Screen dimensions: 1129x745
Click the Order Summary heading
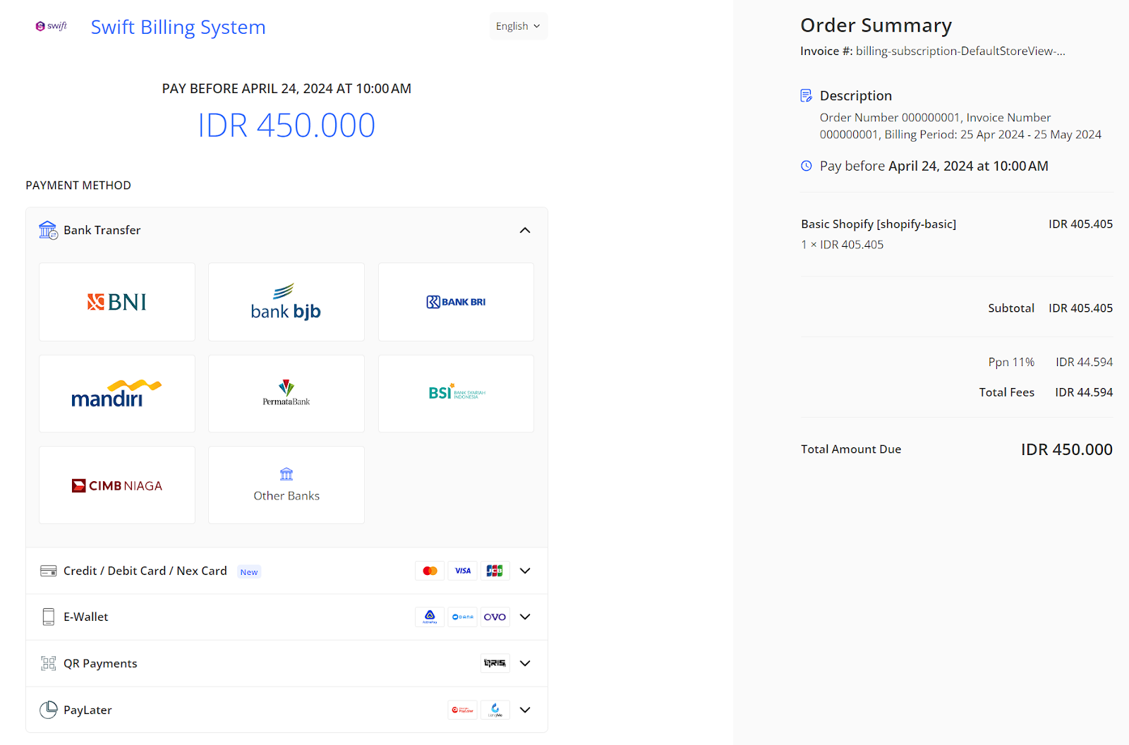point(876,25)
